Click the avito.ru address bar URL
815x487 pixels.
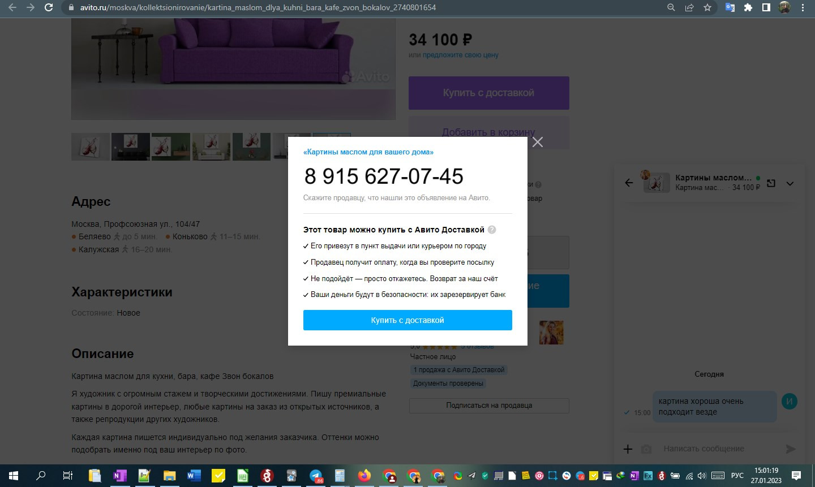[x=258, y=8]
